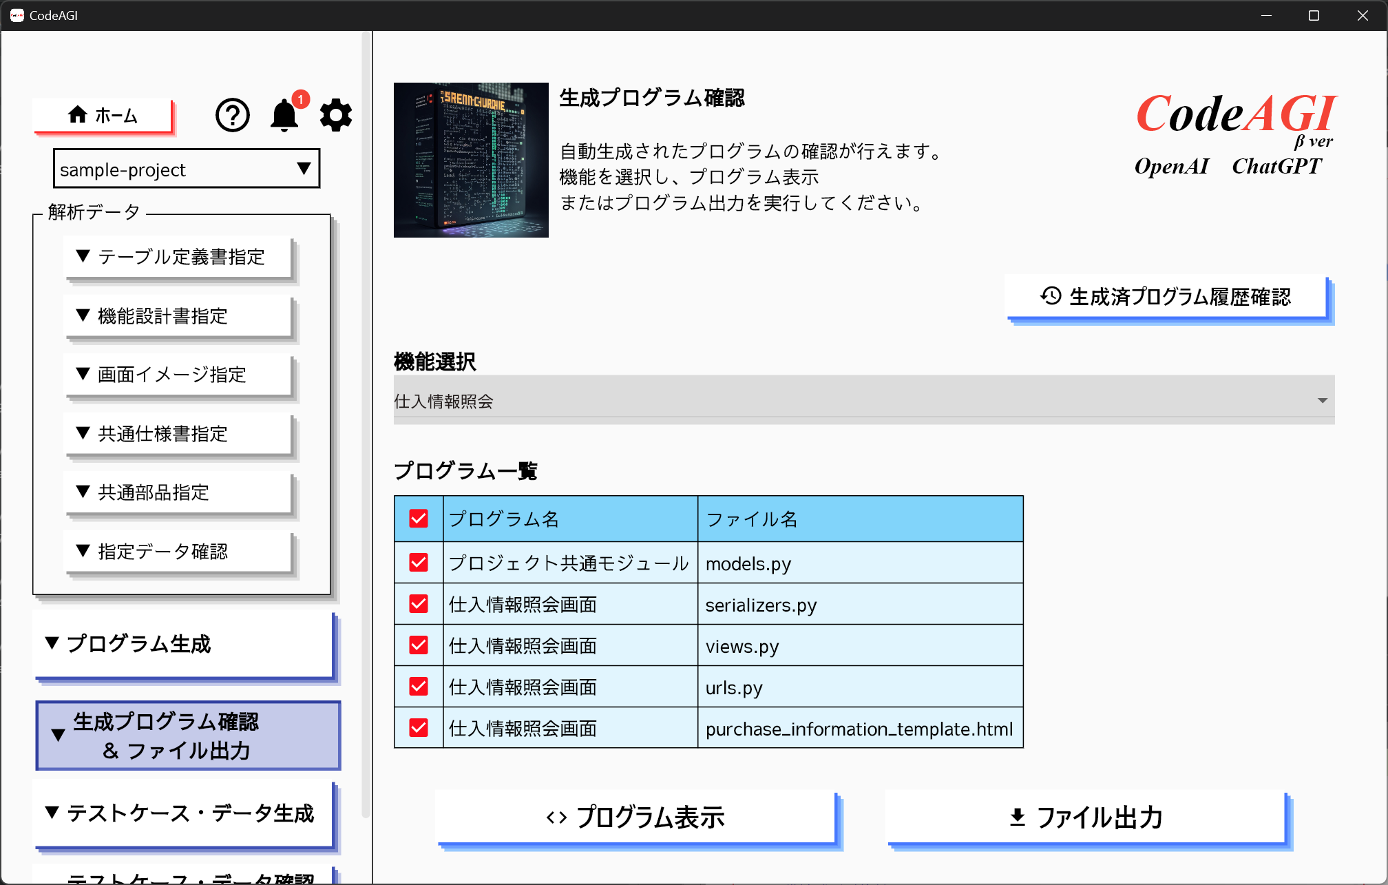This screenshot has height=885, width=1388.
Task: Open settings via the gear icon
Action: tap(336, 116)
